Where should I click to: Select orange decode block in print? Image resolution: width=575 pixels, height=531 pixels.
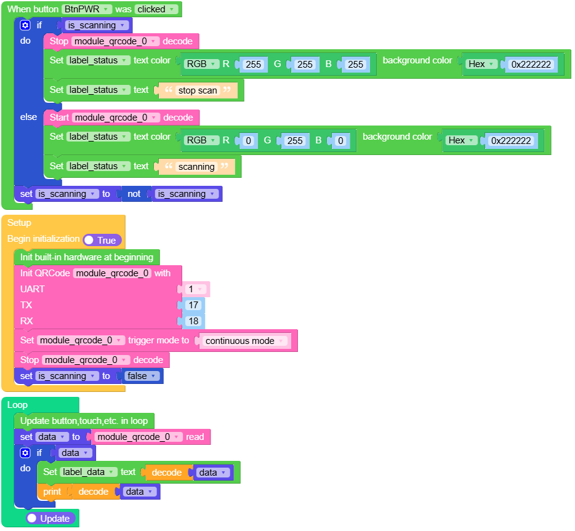point(94,492)
